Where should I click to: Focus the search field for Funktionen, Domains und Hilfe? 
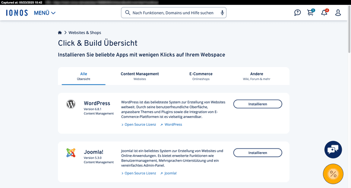(x=174, y=13)
